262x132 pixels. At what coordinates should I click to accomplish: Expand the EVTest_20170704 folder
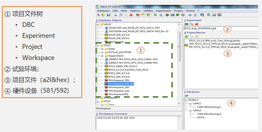click(x=102, y=52)
